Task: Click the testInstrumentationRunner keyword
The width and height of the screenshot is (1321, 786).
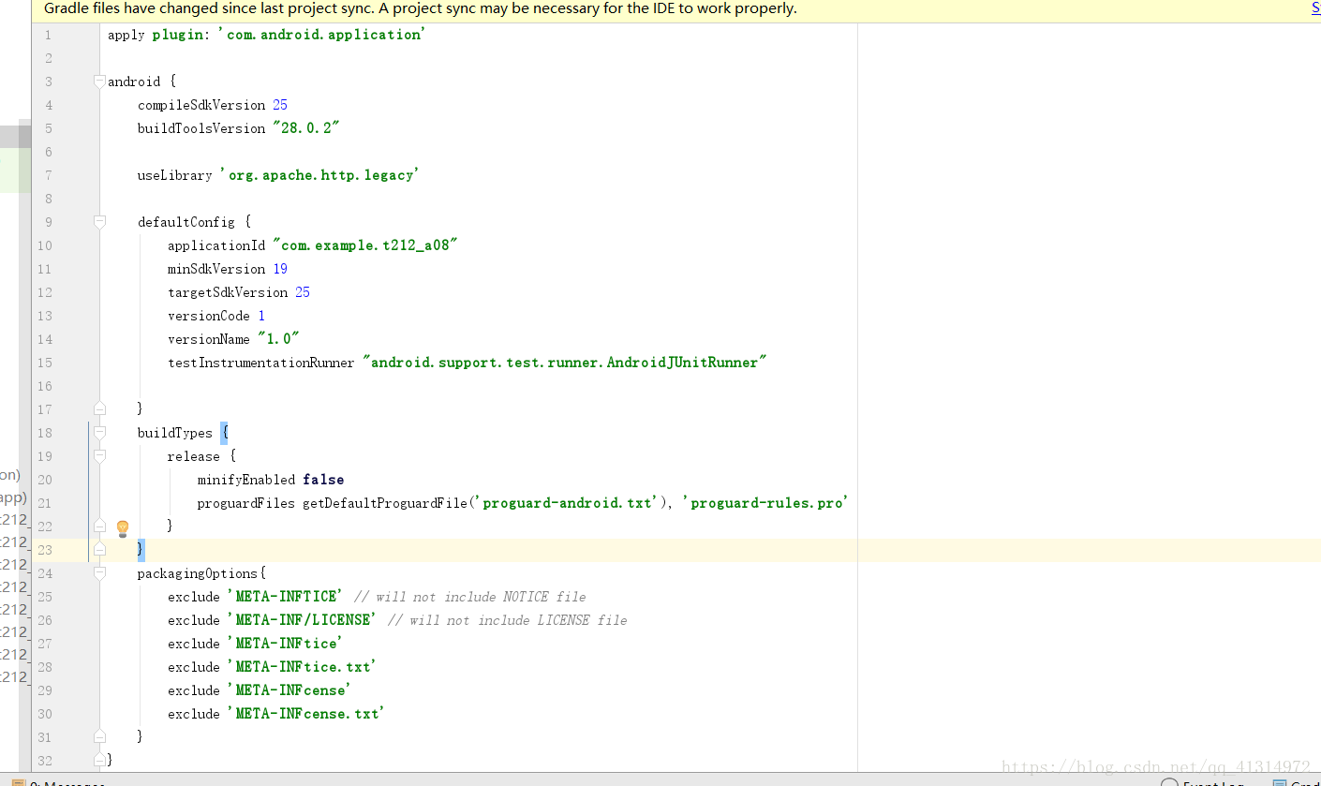Action: pyautogui.click(x=261, y=363)
